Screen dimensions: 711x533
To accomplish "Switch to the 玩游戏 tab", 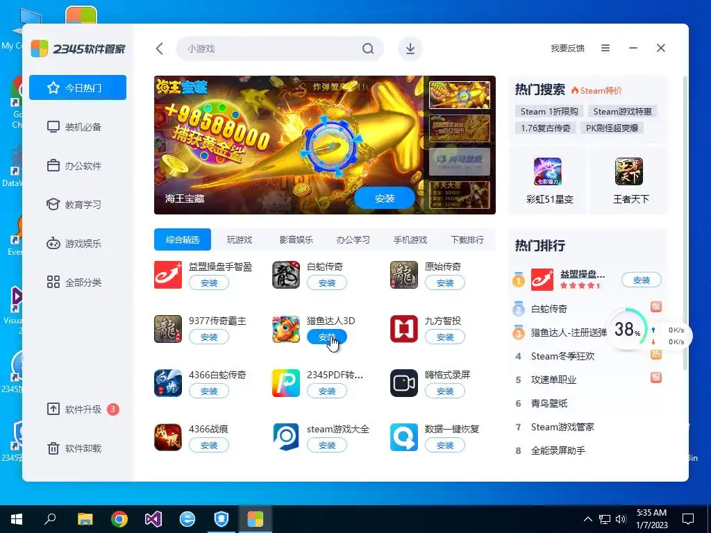I will tap(240, 239).
